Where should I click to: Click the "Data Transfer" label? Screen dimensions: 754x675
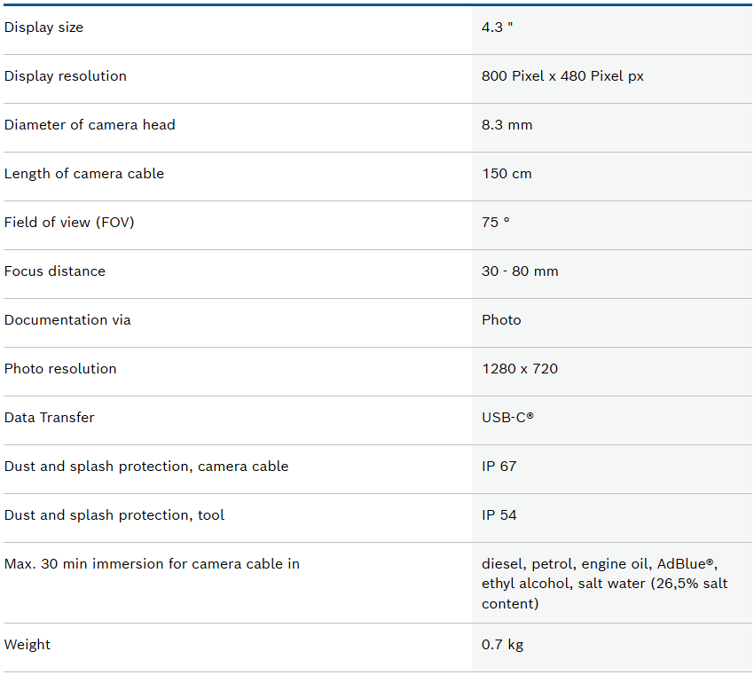[x=49, y=418]
